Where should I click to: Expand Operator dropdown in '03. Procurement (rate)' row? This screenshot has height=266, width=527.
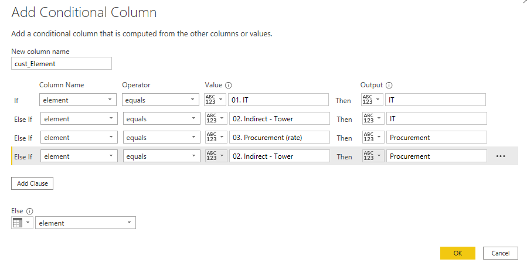click(x=162, y=137)
